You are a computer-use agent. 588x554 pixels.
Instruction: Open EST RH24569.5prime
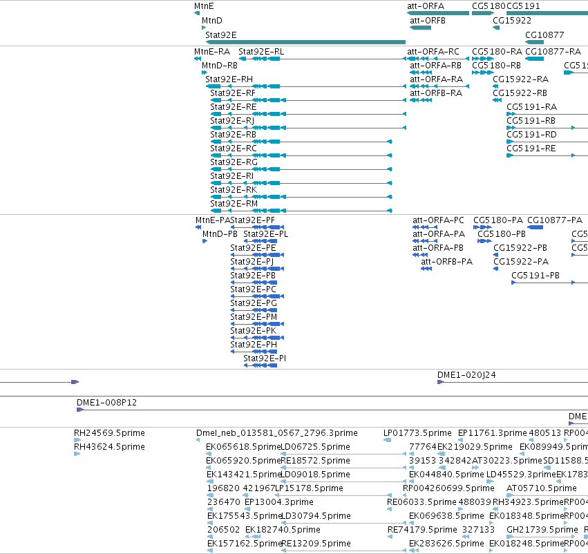77,440
